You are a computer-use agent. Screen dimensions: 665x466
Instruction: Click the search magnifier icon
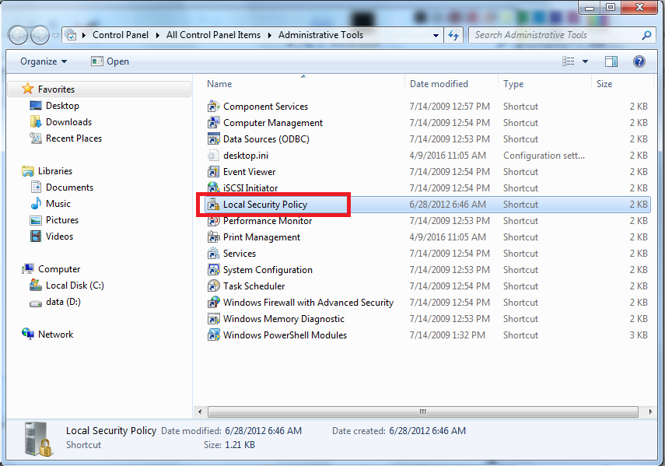tap(646, 35)
